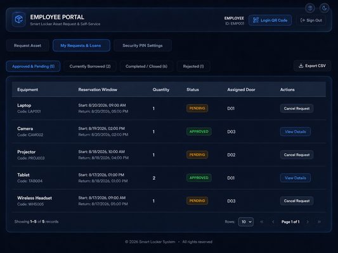Screen dimensions: 338x253
Task: Click the Projector equipment name
Action: tap(26, 152)
